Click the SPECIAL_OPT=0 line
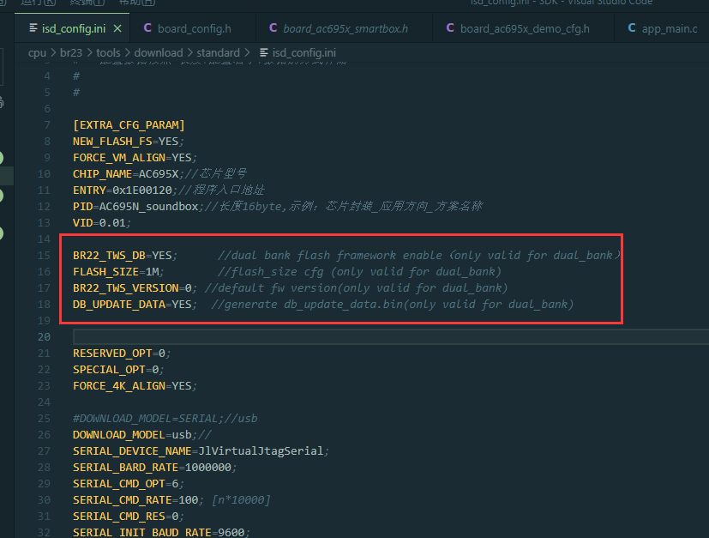This screenshot has width=709, height=538. pyautogui.click(x=118, y=369)
